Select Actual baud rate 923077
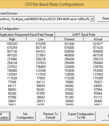Image resolution: width=109 pixels, height=126 pixels. 98,44
